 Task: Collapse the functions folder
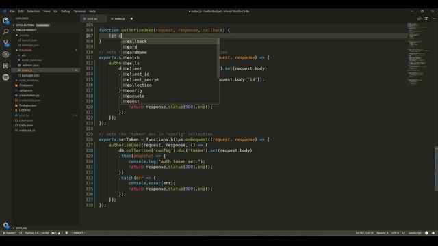(x=46, y=50)
